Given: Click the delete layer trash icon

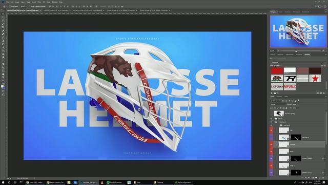Looking at the screenshot, I should (323, 178).
